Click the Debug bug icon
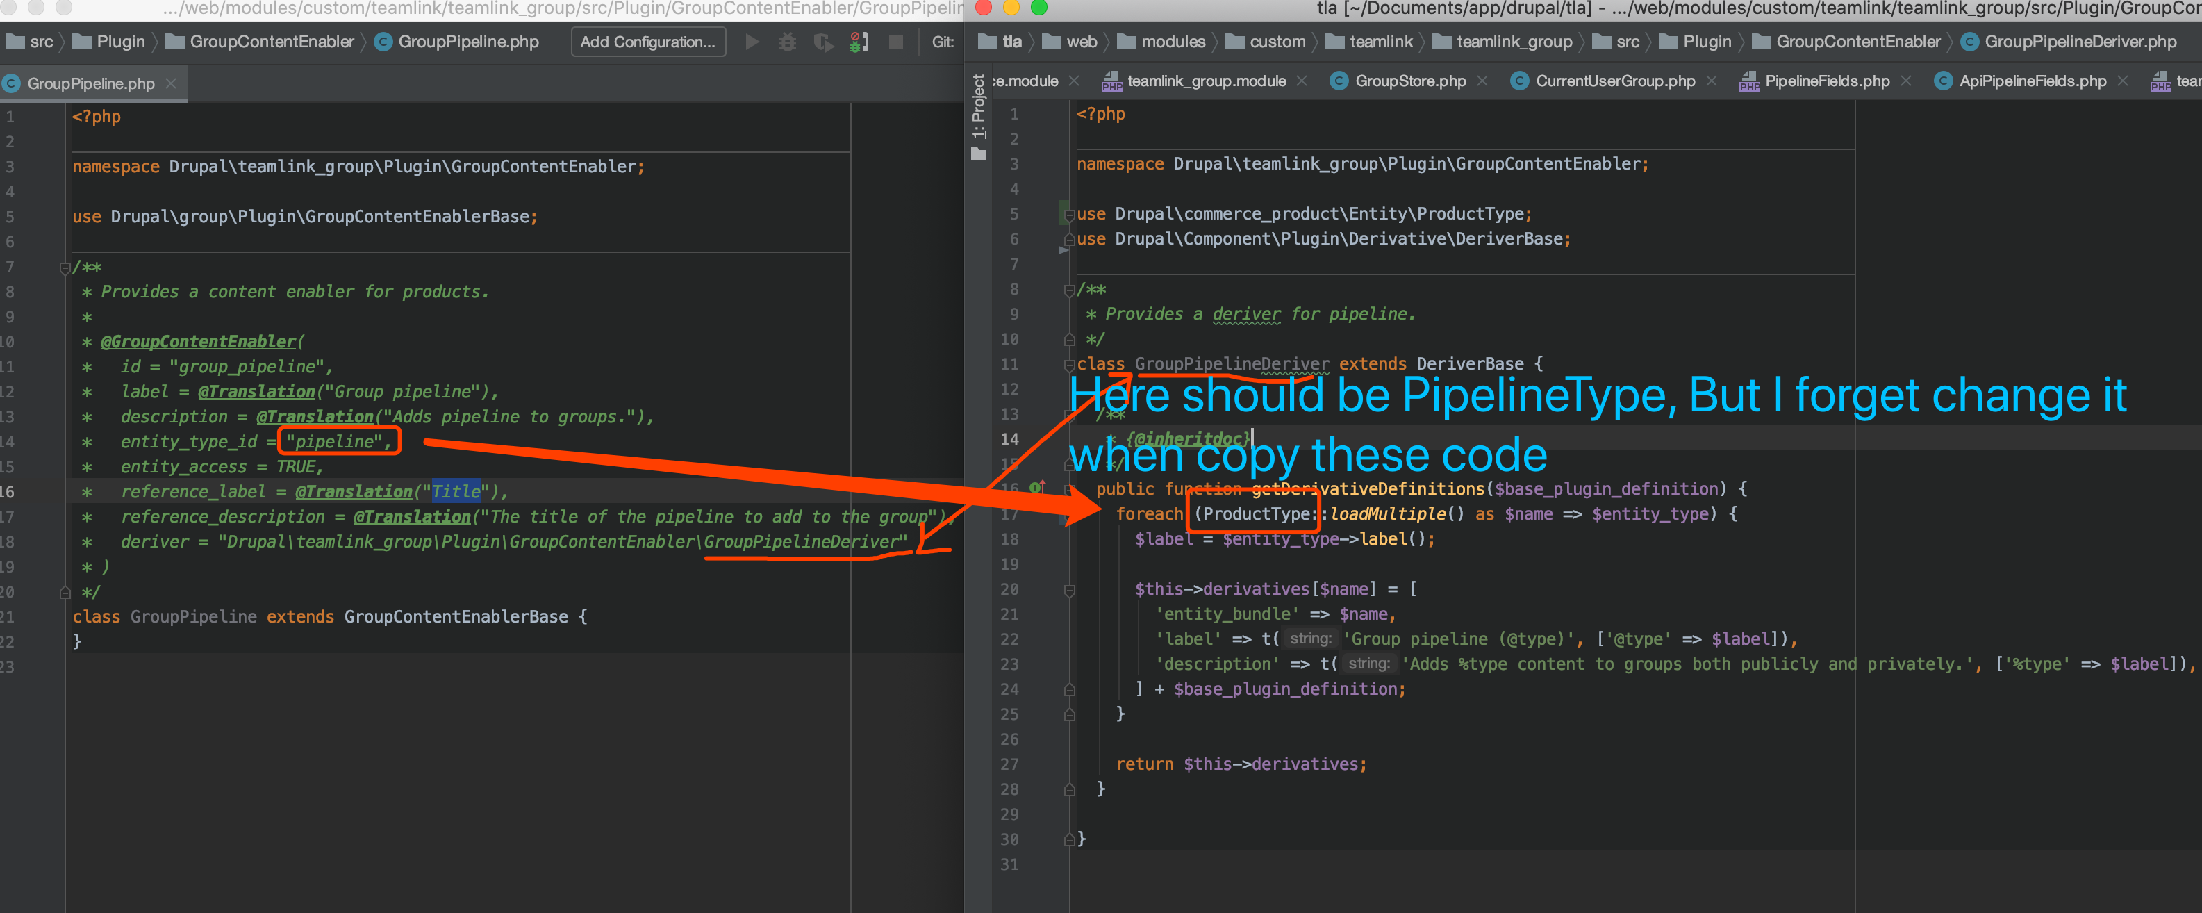The height and width of the screenshot is (913, 2202). (787, 42)
